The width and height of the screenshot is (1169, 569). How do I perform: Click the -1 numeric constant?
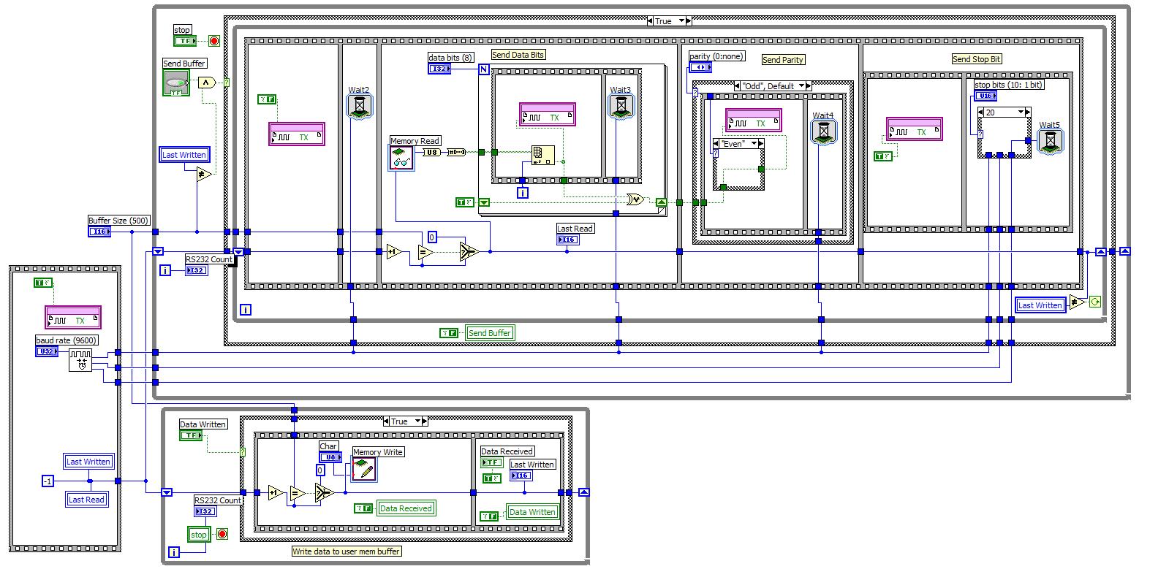[x=48, y=481]
